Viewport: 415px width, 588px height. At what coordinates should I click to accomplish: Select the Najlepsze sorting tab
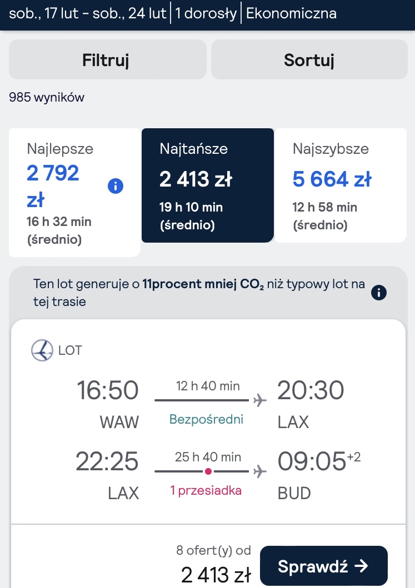[74, 192]
